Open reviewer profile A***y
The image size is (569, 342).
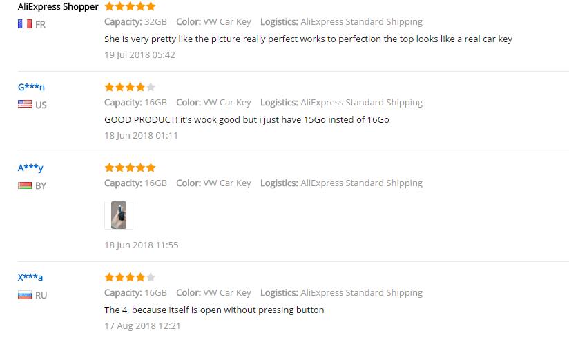(30, 168)
